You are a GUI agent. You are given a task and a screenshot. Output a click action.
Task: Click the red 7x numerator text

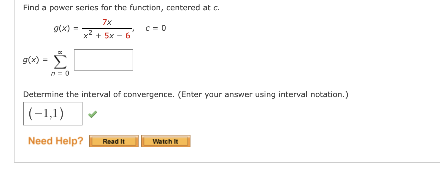coord(106,22)
